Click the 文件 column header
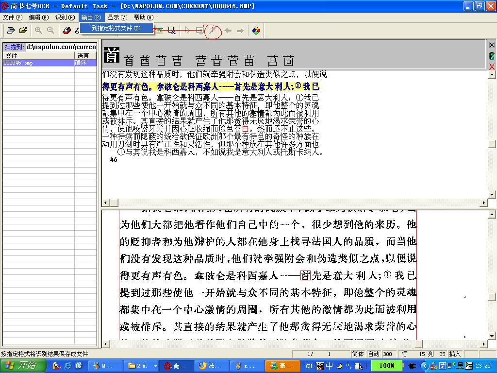Image resolution: width=497 pixels, height=373 pixels. point(38,55)
